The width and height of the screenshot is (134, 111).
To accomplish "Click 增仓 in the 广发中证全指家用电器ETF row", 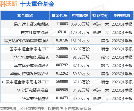I will [x=105, y=82].
